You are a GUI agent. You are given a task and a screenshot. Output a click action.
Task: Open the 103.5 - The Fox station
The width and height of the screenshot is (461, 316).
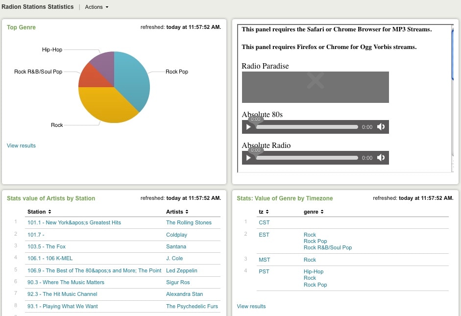[47, 246]
